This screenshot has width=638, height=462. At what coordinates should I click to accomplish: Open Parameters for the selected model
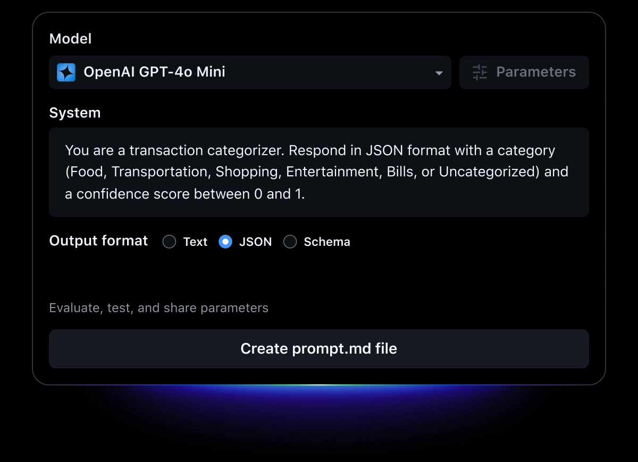524,72
